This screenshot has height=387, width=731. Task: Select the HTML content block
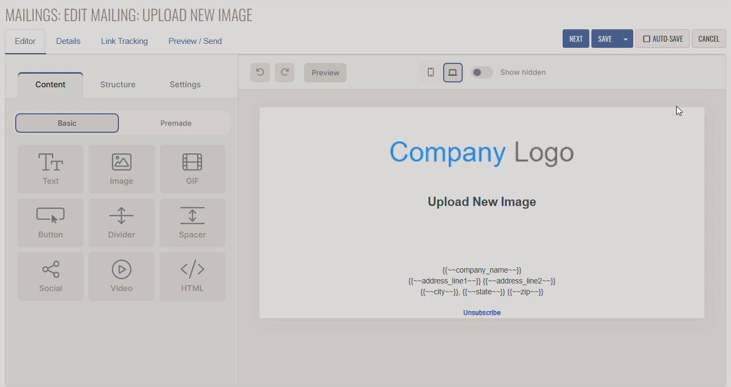pos(192,276)
